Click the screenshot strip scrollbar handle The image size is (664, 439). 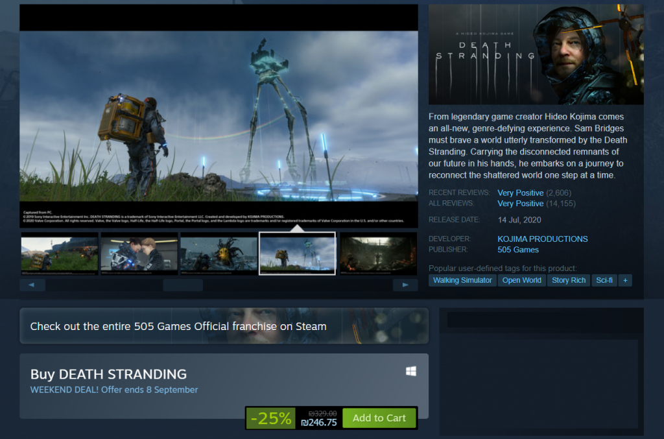click(183, 285)
